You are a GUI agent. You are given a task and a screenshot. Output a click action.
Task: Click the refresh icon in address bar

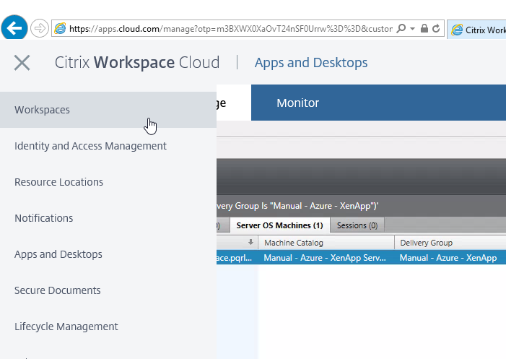436,29
